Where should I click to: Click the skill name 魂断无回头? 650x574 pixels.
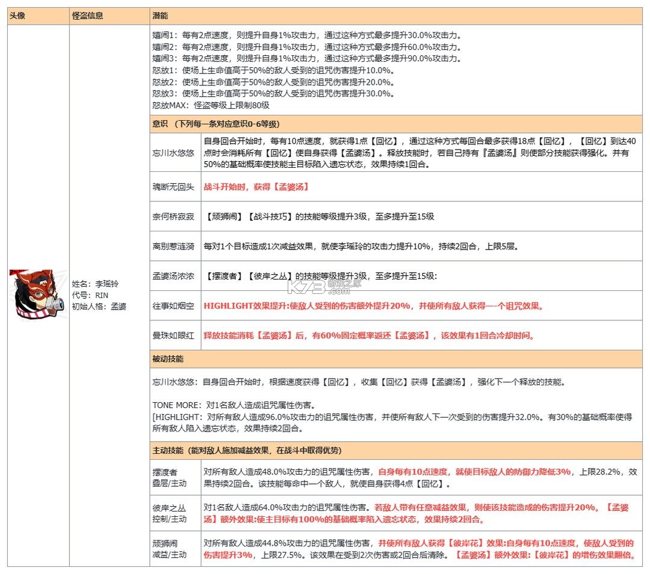(173, 187)
